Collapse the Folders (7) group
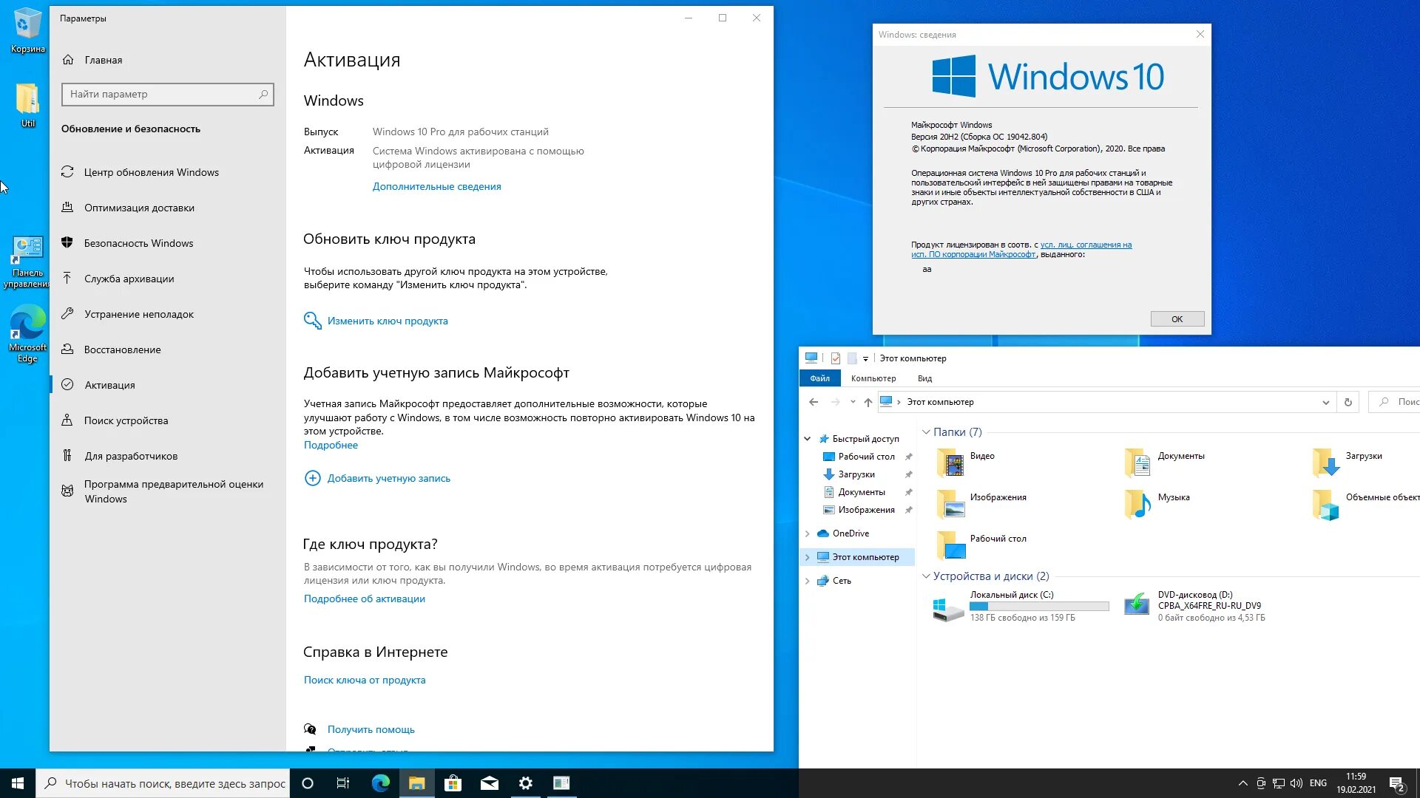Image resolution: width=1420 pixels, height=798 pixels. point(925,432)
